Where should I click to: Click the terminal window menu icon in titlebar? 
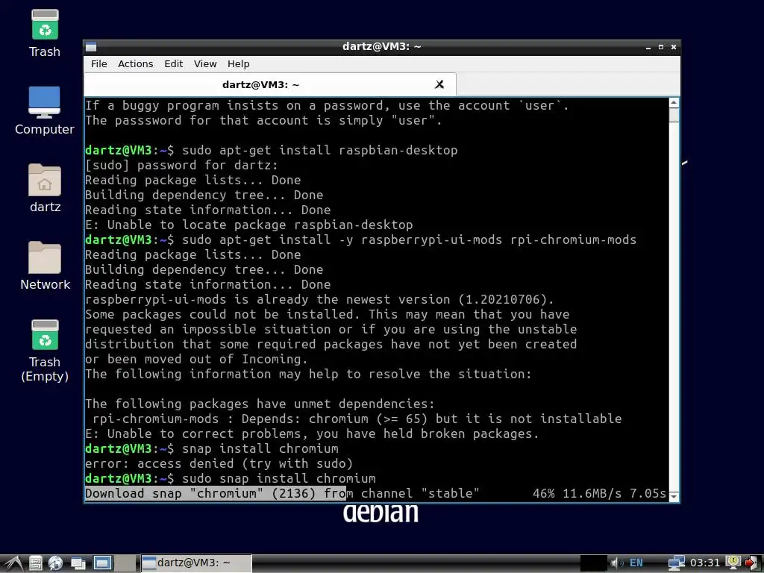coord(91,47)
